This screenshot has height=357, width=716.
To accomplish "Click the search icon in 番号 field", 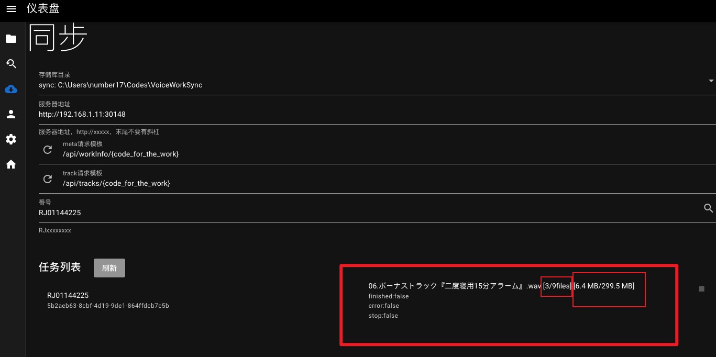I will [x=708, y=208].
